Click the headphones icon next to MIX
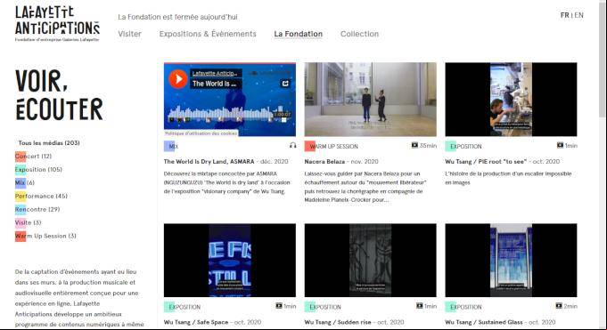This screenshot has width=607, height=330. [292, 145]
